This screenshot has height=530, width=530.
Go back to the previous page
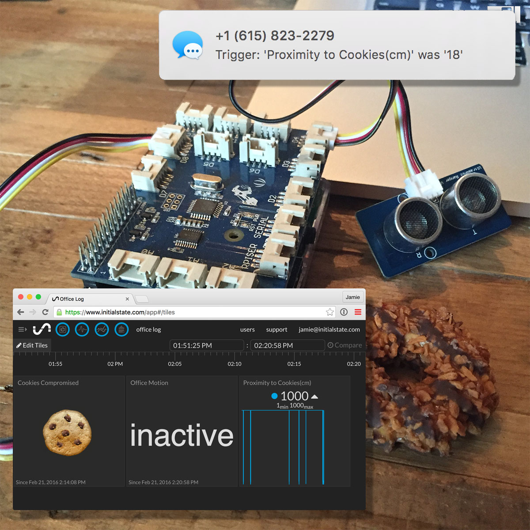tap(20, 312)
